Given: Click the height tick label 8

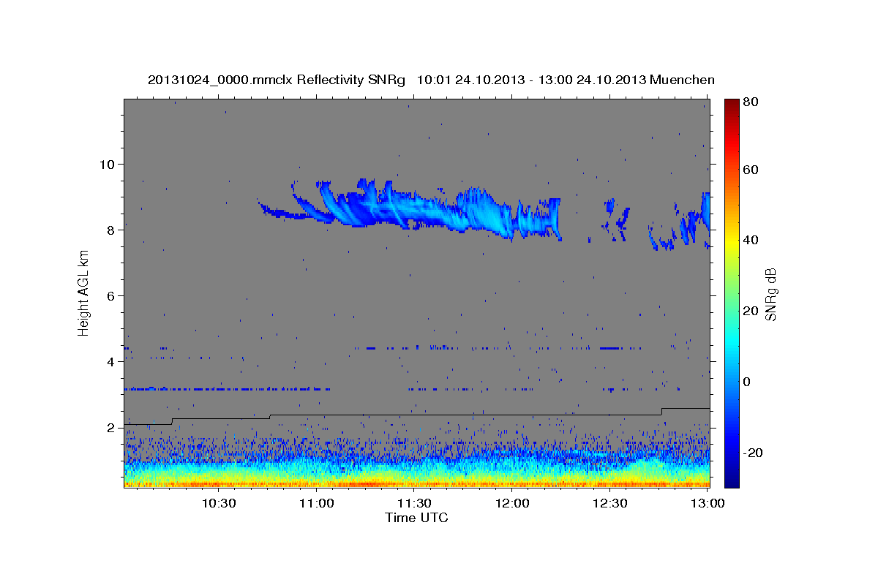Looking at the screenshot, I should pos(112,230).
